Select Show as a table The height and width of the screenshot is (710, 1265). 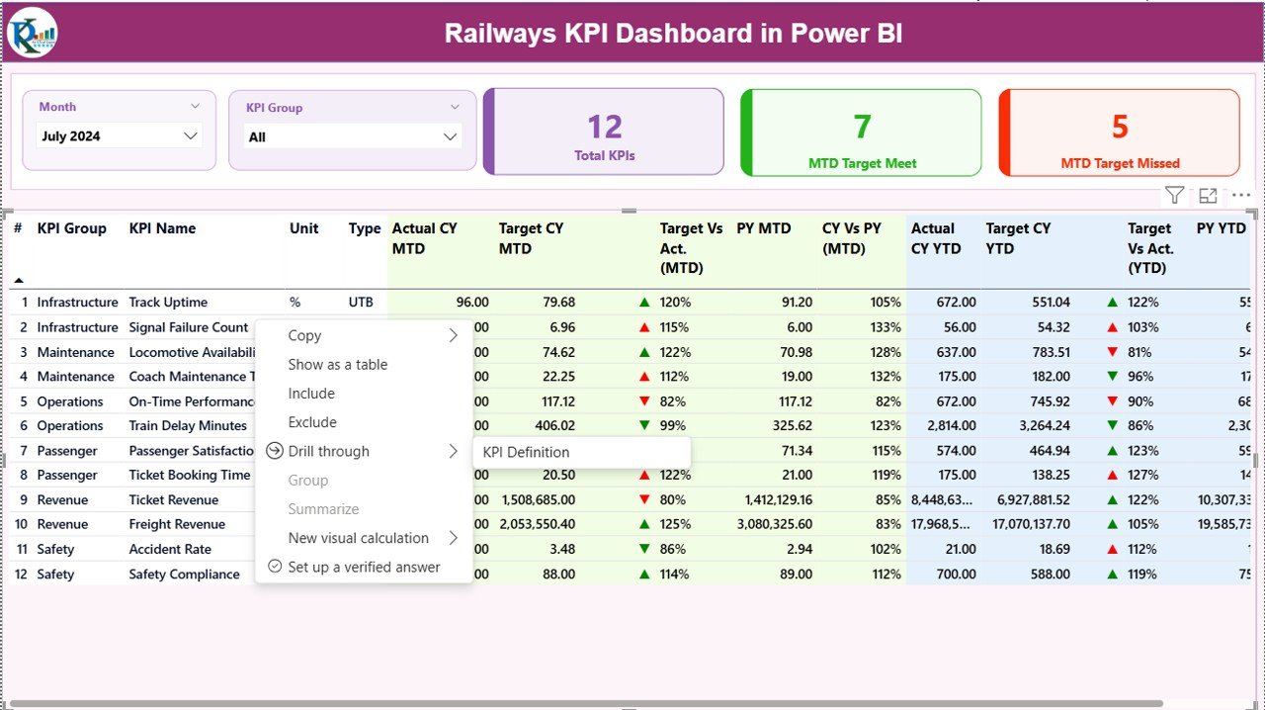(338, 364)
